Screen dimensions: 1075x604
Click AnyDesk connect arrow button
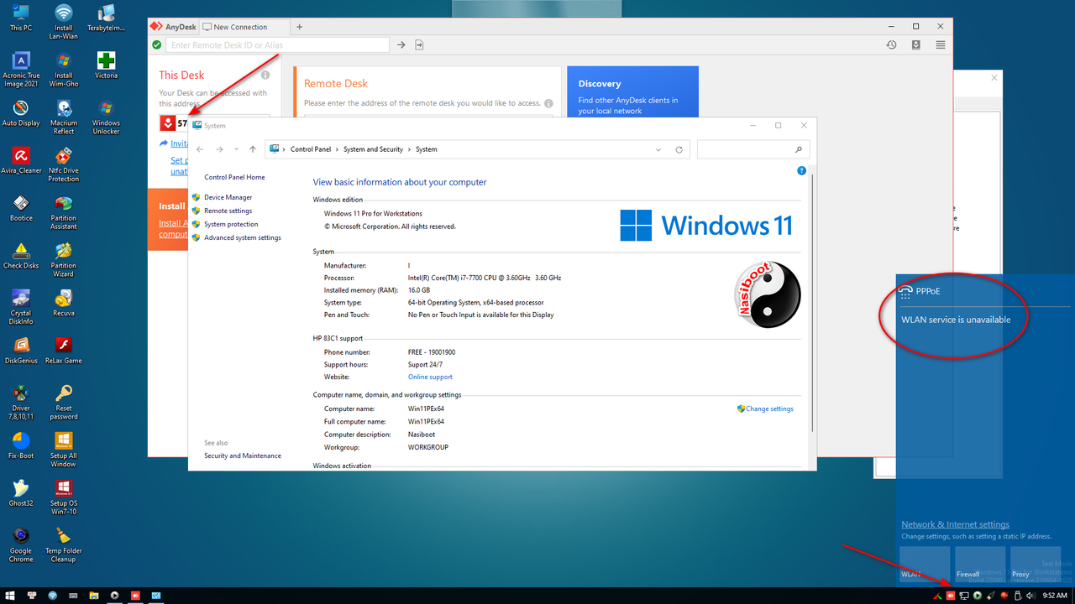pyautogui.click(x=401, y=44)
